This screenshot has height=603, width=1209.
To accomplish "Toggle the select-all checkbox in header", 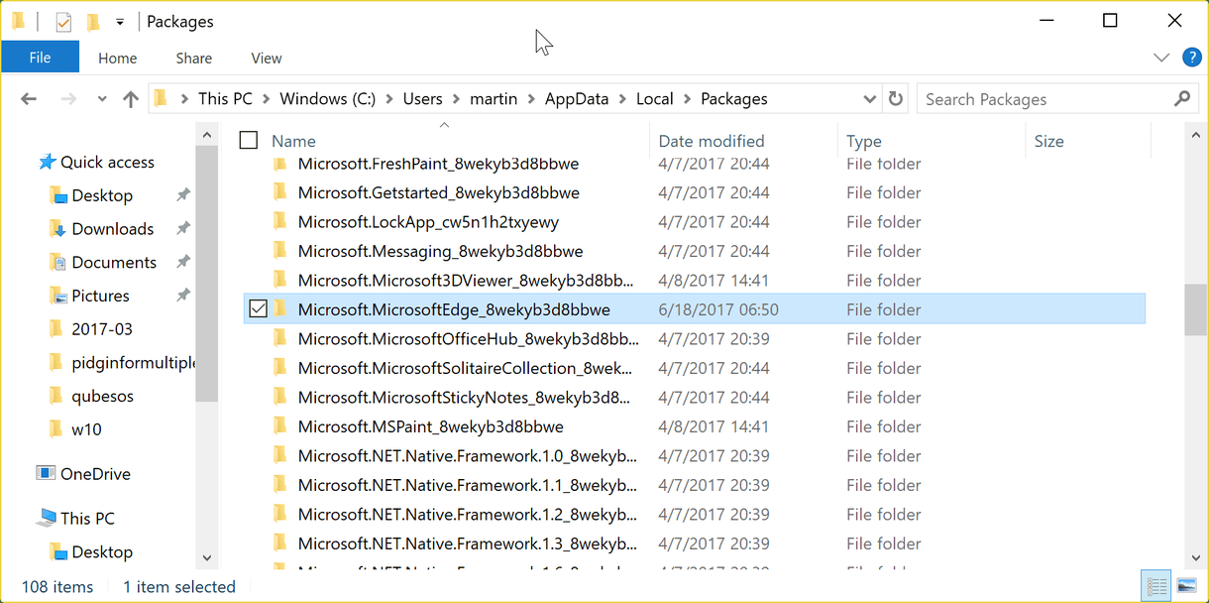I will (x=249, y=141).
